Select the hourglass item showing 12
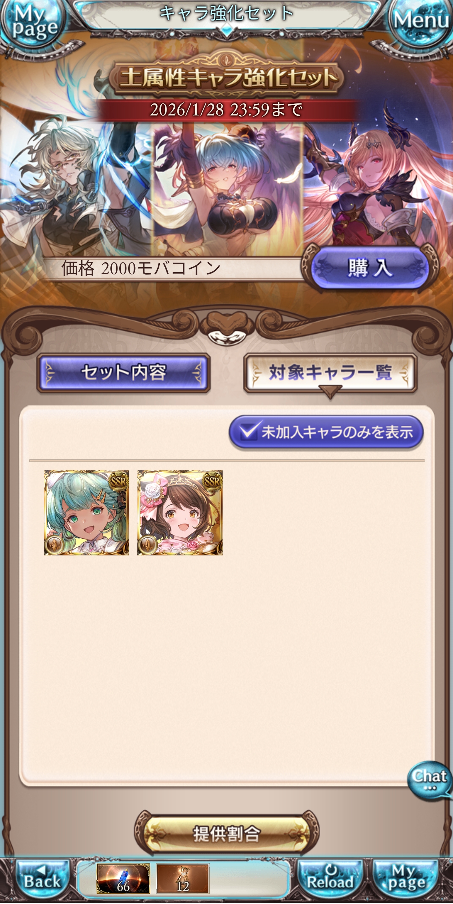The height and width of the screenshot is (904, 453). click(183, 878)
